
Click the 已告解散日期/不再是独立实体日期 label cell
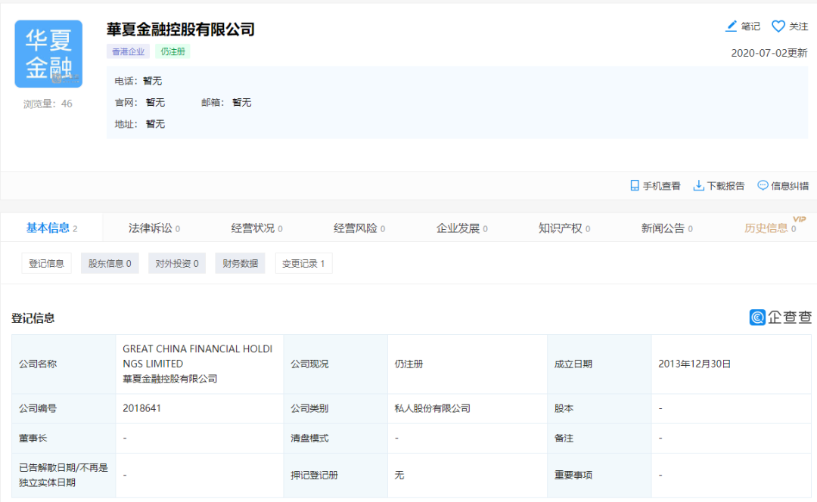click(64, 475)
